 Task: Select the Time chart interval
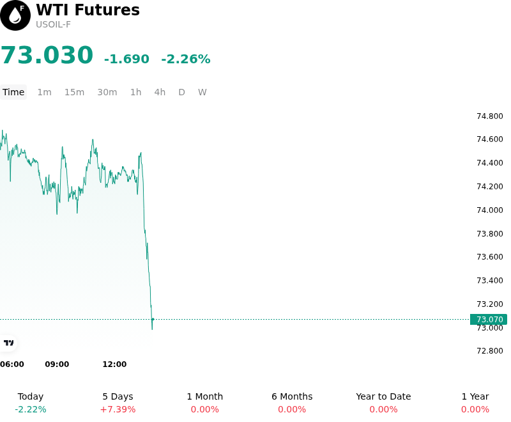click(x=13, y=92)
